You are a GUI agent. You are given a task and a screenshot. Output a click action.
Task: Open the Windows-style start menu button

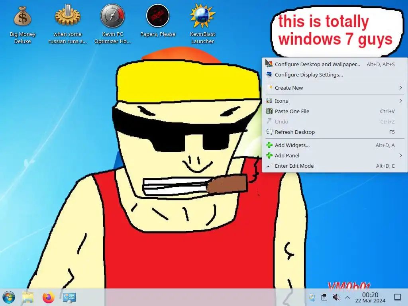[x=9, y=297]
